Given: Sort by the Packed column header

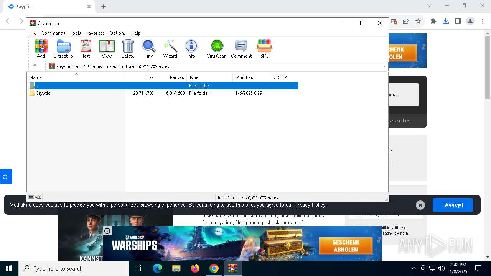Looking at the screenshot, I should click(x=171, y=77).
